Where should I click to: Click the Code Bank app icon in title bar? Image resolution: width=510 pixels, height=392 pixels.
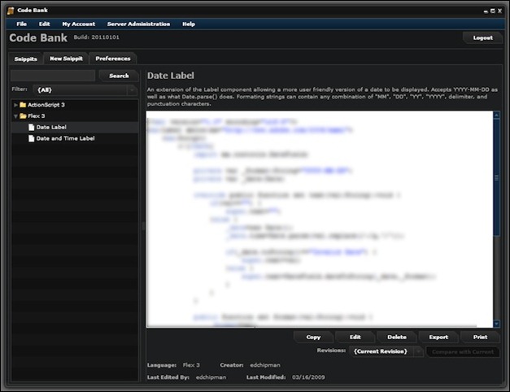pyautogui.click(x=11, y=9)
